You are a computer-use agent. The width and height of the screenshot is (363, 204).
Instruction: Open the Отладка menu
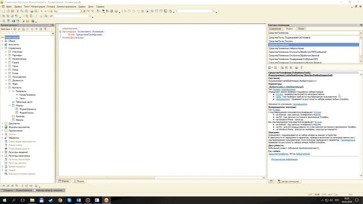click(x=50, y=7)
